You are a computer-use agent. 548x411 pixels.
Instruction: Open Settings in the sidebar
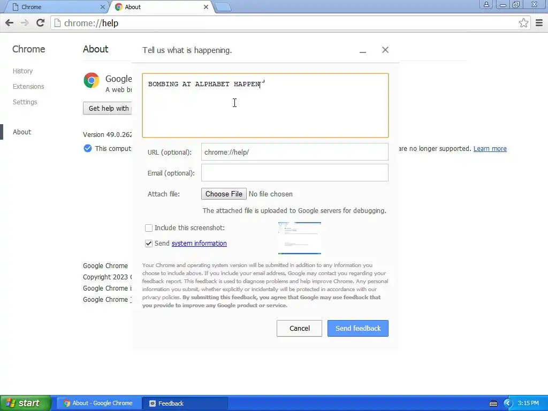[25, 102]
